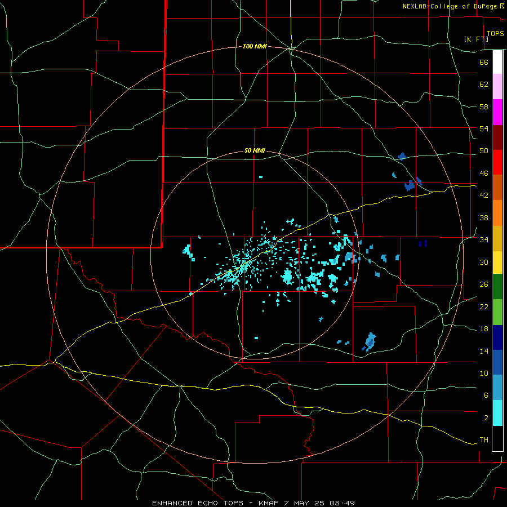
Task: Select the bright red legend swatch
Action: click(x=497, y=162)
